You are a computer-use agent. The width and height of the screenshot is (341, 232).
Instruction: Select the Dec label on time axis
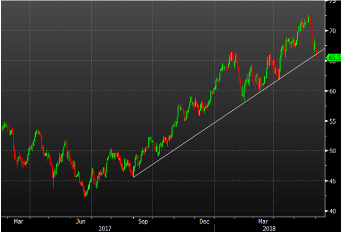[x=204, y=221]
